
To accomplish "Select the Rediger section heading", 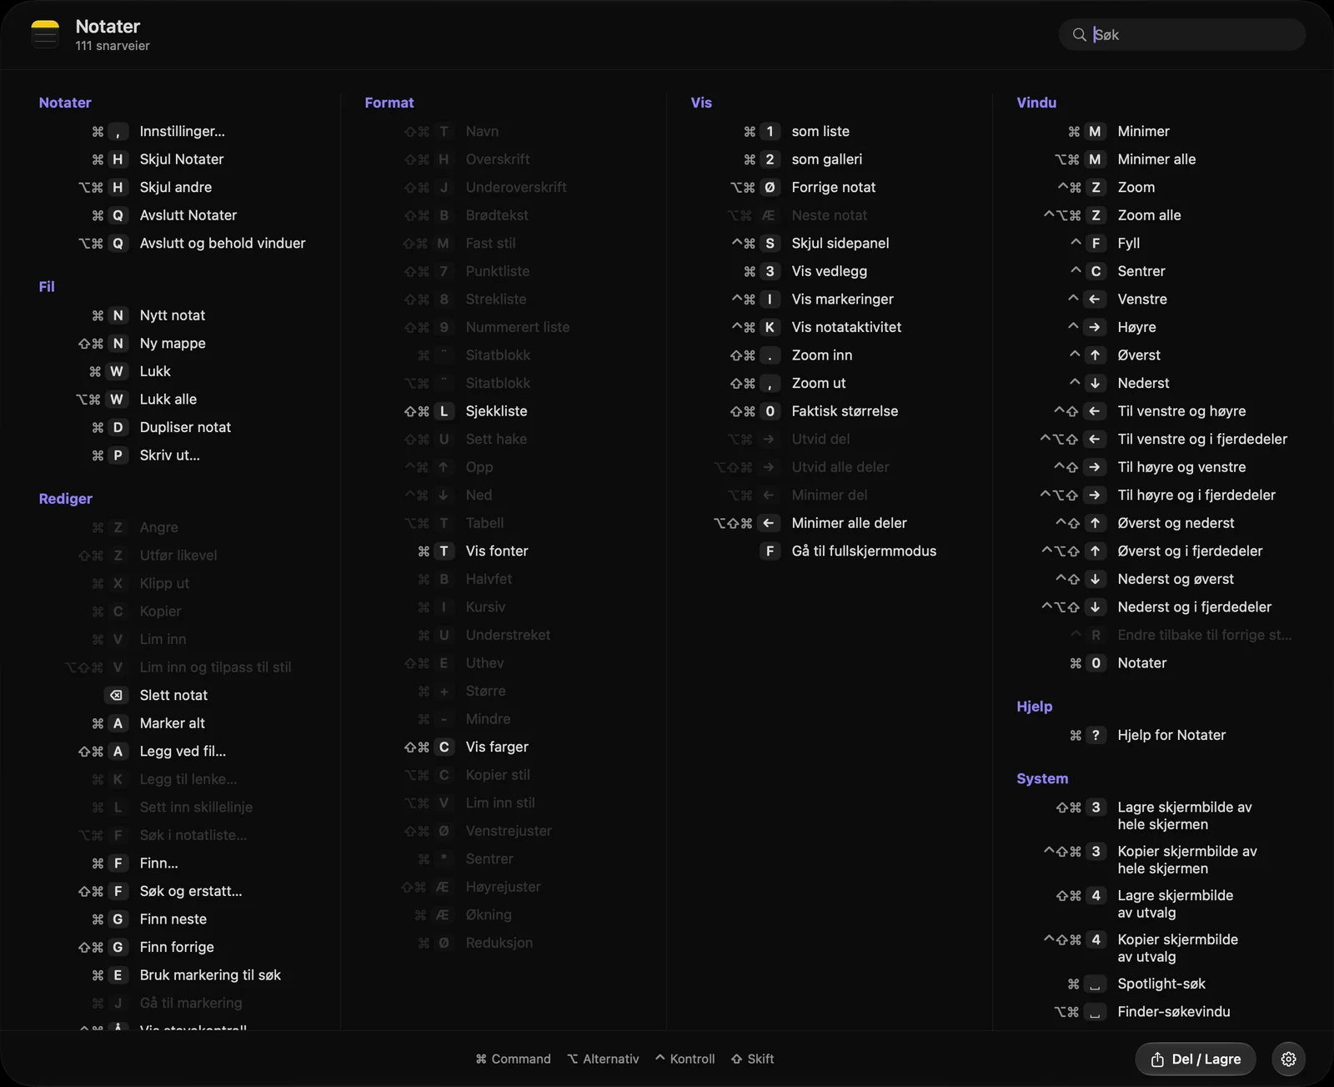I will [65, 499].
